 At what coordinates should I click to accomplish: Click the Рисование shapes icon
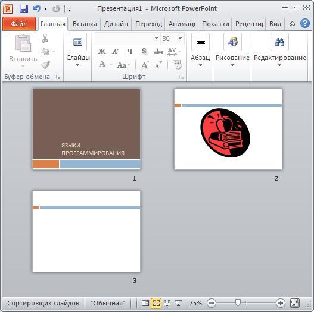pyautogui.click(x=232, y=42)
